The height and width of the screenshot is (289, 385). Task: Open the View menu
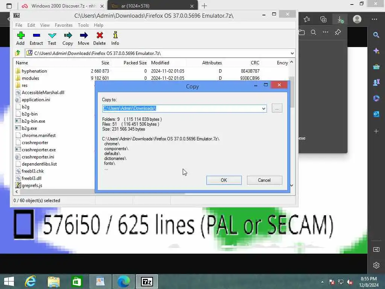tap(45, 25)
